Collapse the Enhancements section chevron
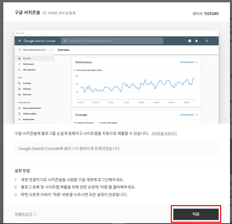The image size is (232, 224). pyautogui.click(x=51, y=102)
